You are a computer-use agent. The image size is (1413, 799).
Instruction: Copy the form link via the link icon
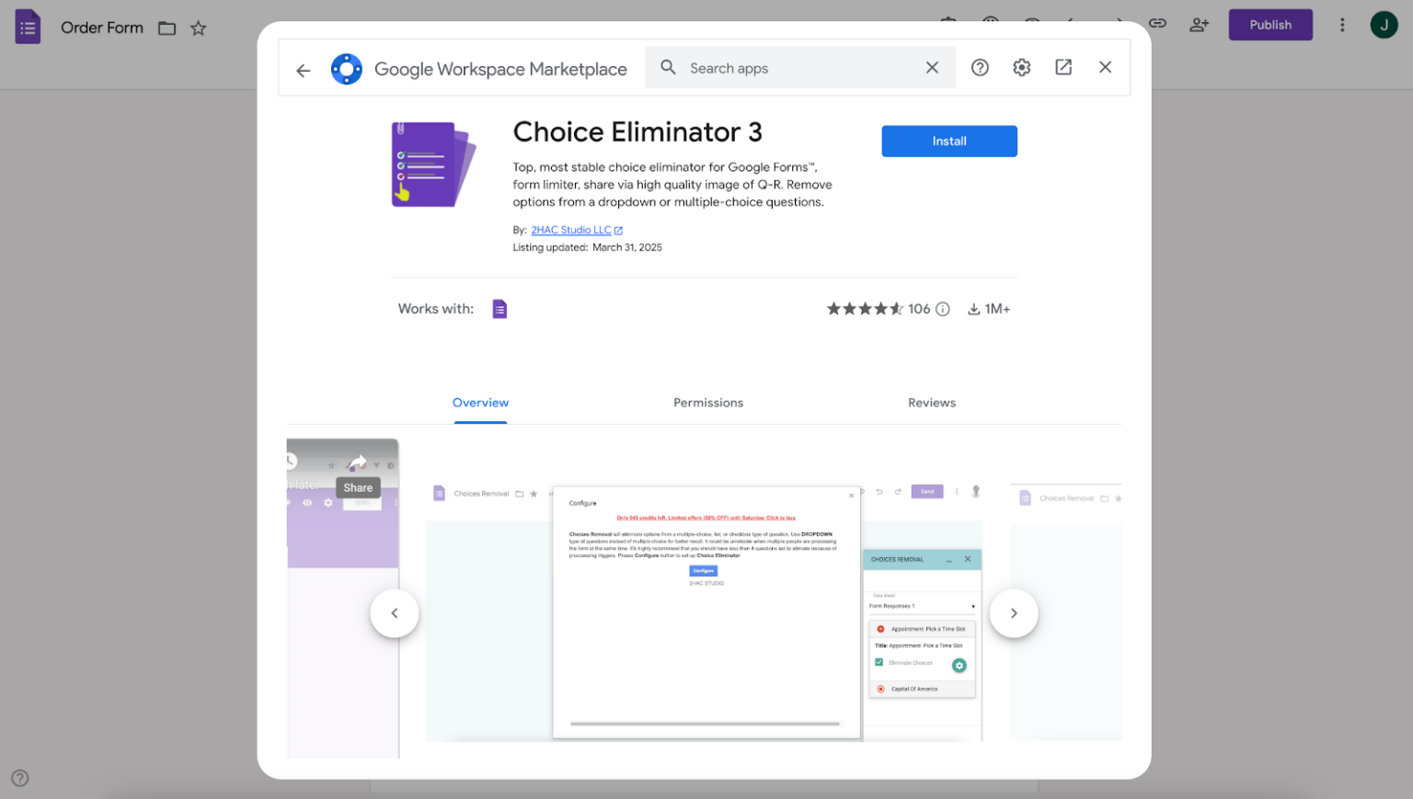1157,25
